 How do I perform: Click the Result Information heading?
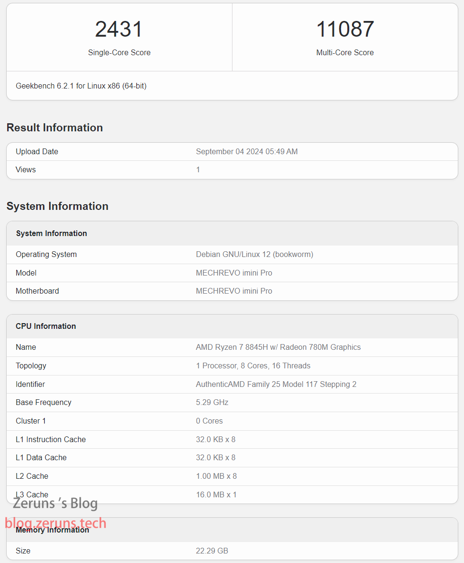55,128
